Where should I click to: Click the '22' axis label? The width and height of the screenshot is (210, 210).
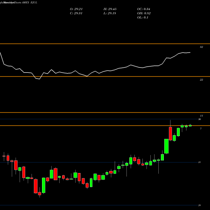pos(201,80)
